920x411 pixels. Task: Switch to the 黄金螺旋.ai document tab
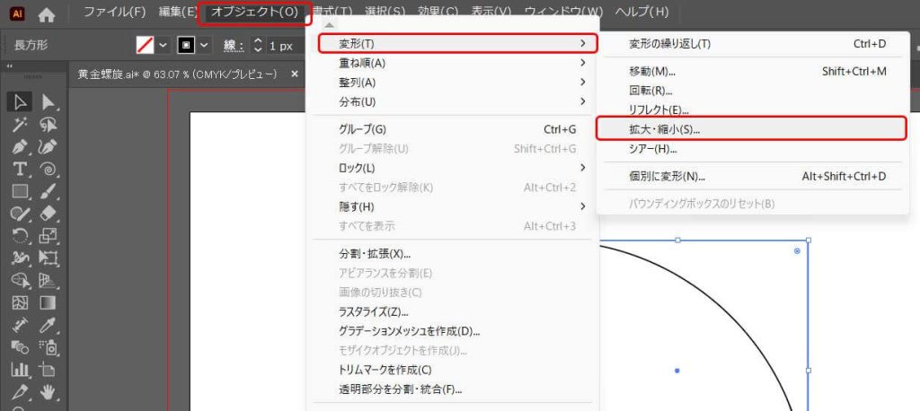(x=177, y=74)
